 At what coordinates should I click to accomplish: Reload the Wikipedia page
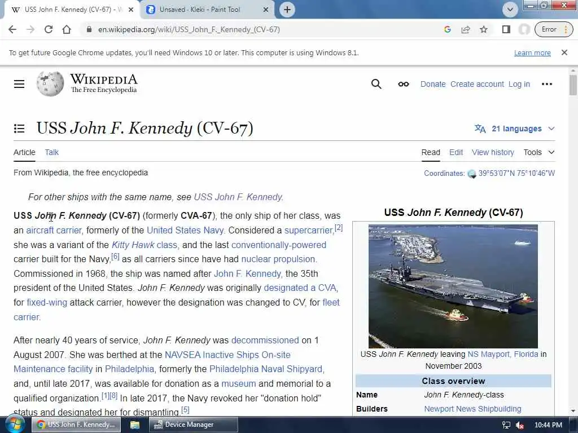[49, 29]
